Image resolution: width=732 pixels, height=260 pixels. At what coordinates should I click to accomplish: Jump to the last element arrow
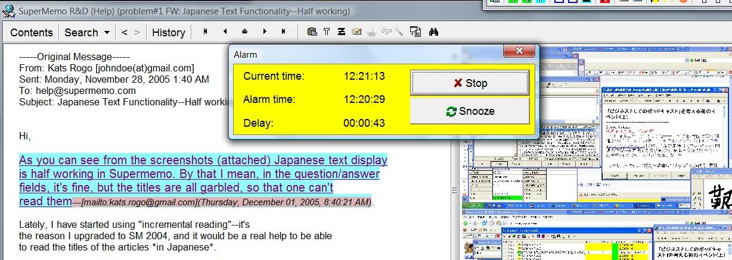click(283, 32)
